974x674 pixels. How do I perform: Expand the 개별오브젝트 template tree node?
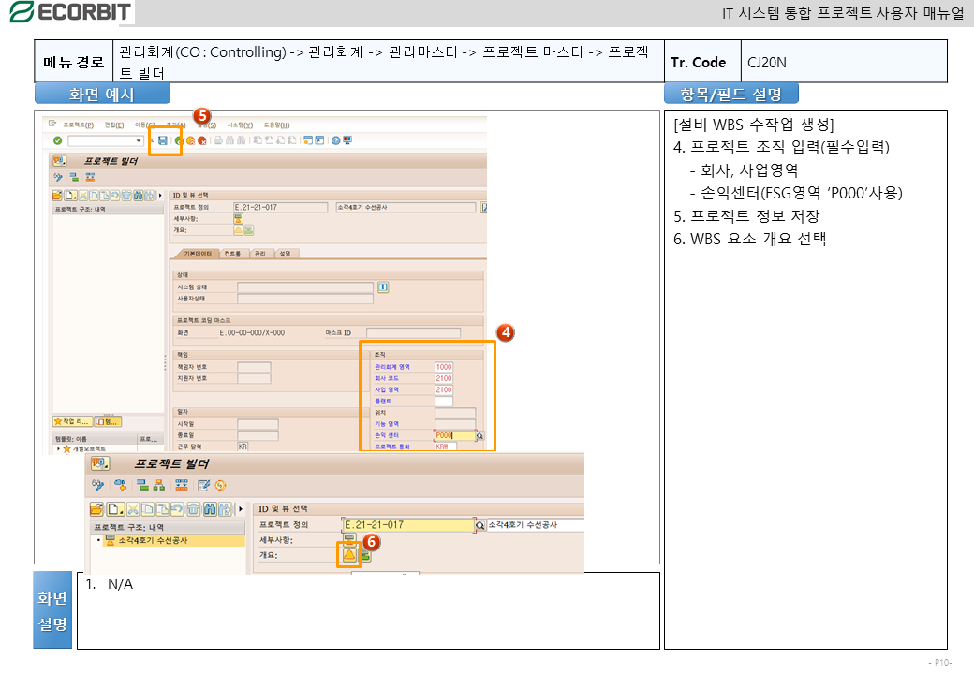click(57, 449)
